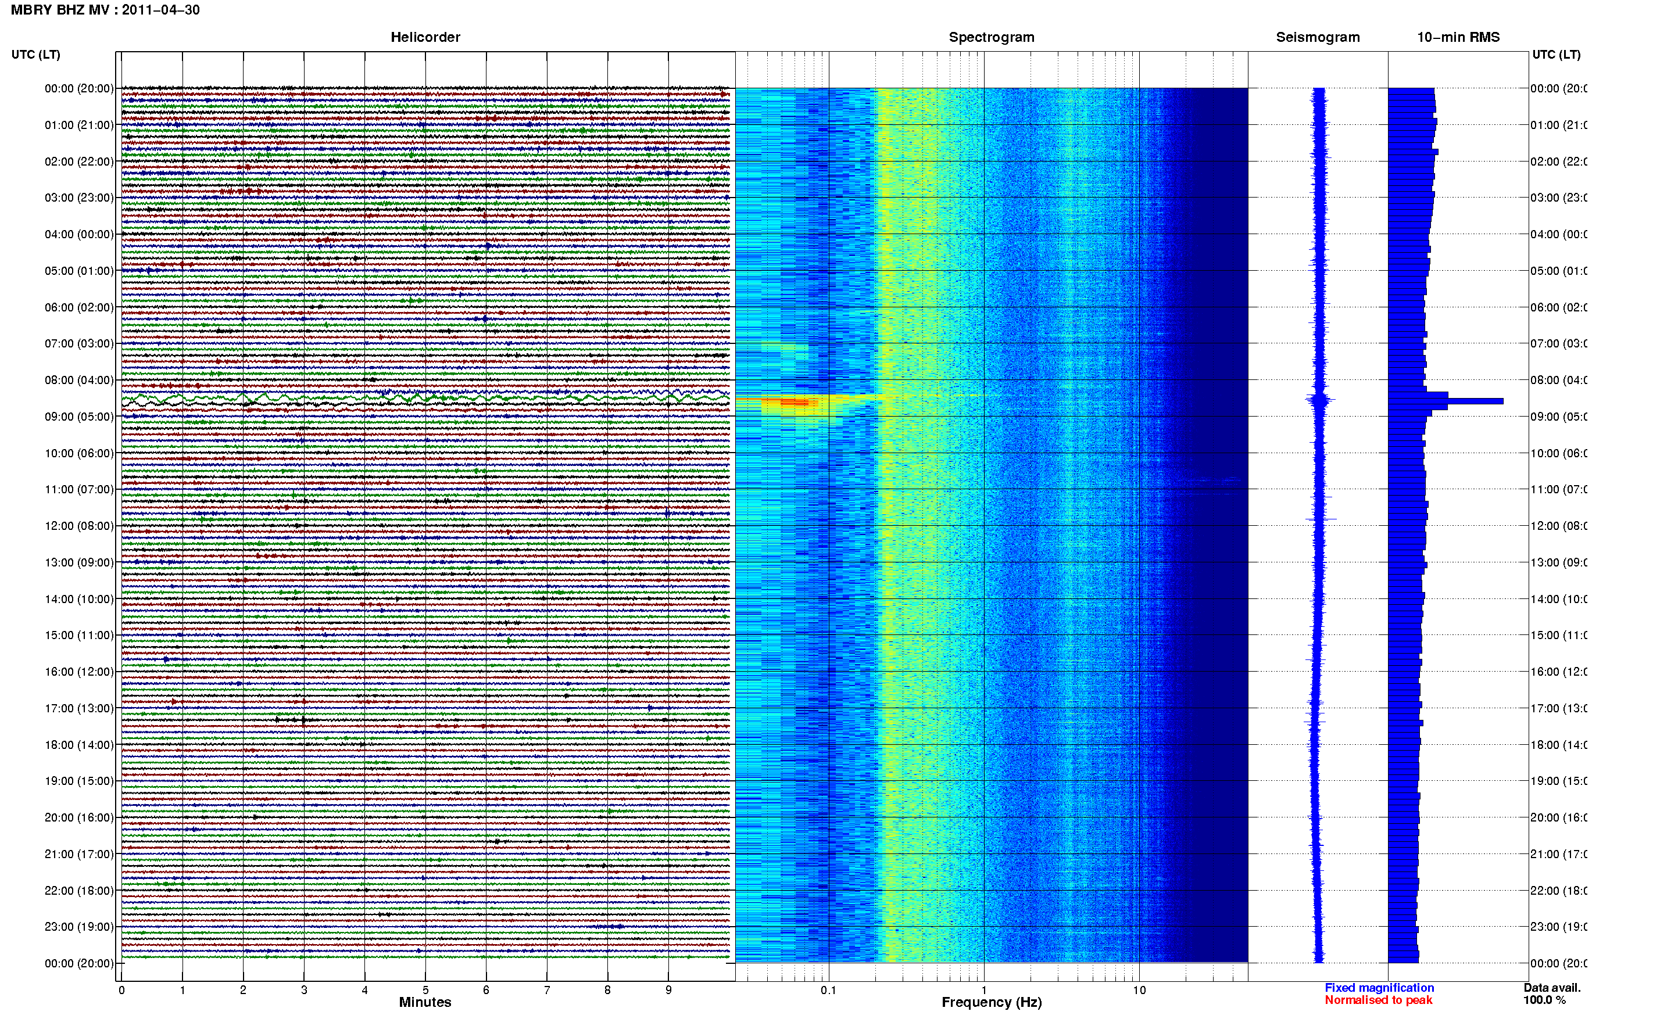Click the 23:00 (19:00) left axis label
Screen dimensions: 1653x1033
[79, 927]
